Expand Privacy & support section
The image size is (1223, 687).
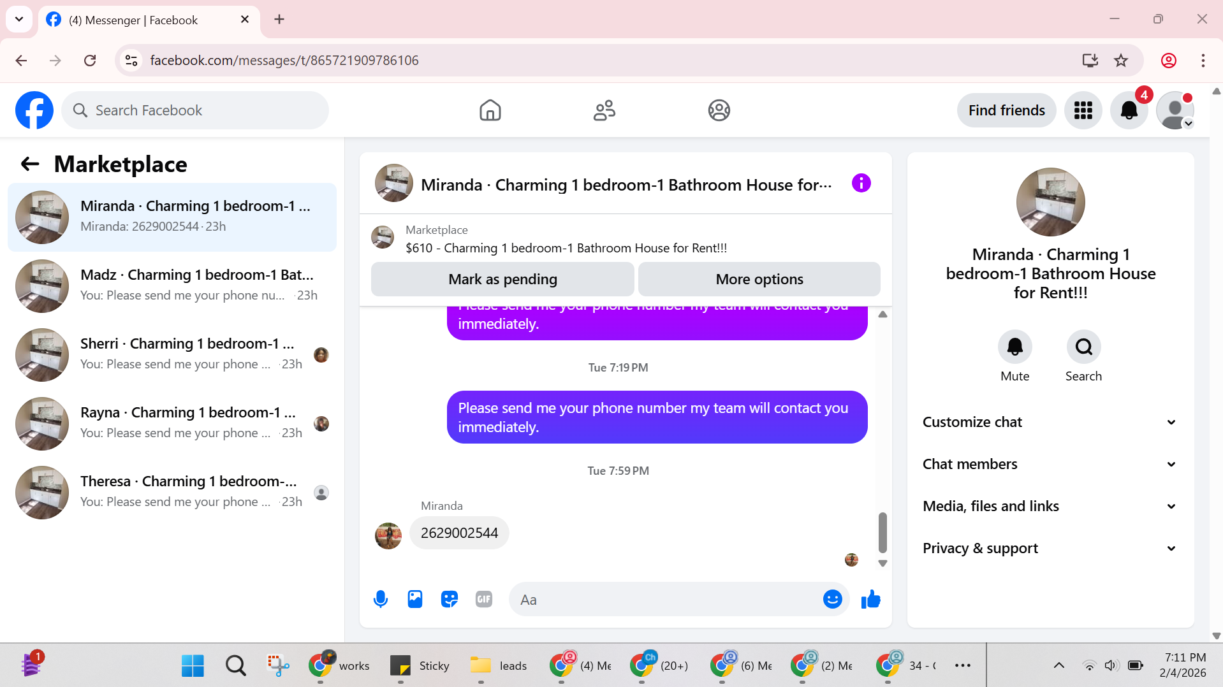1050,548
